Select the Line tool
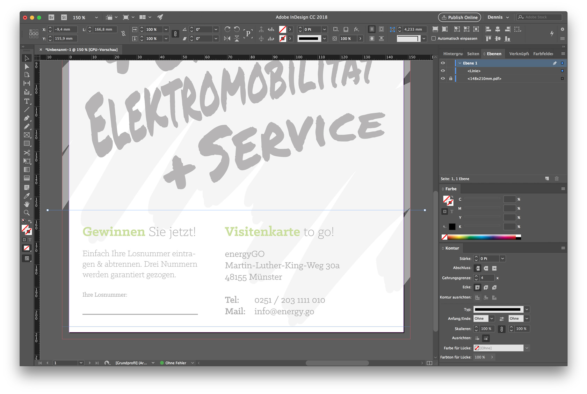Screen dimensions: 587x394 27,110
